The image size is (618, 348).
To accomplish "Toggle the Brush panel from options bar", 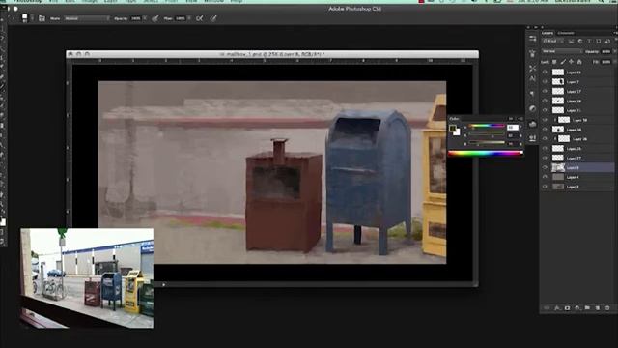I will coord(42,18).
